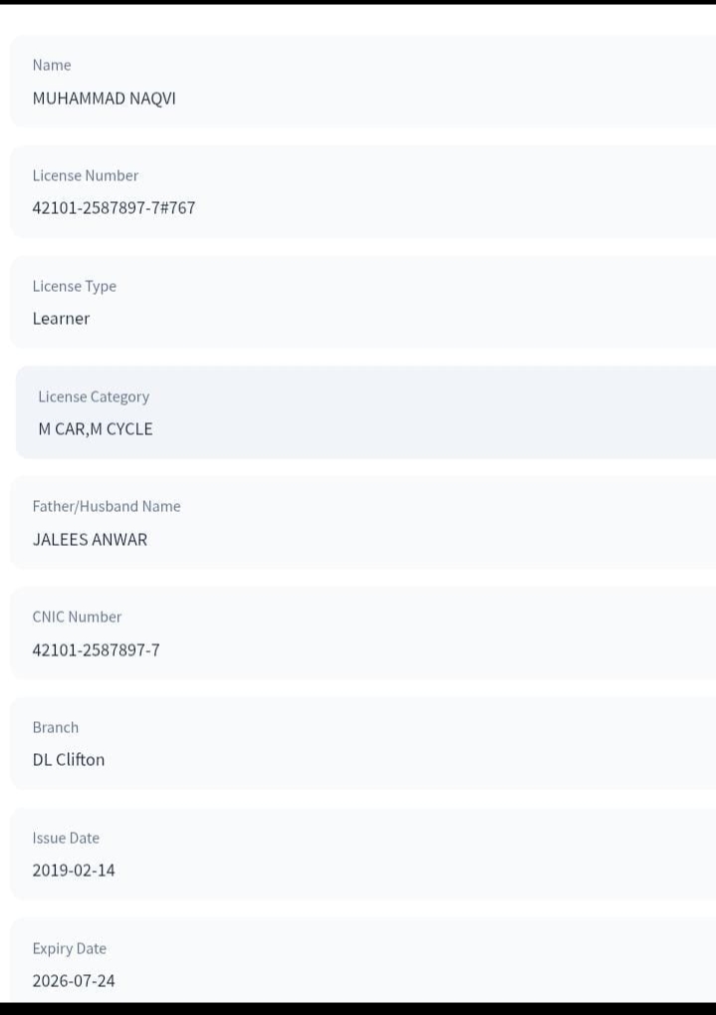Screen dimensions: 716x1015
Task: Click empty area of the Branch card
Action: coord(448,744)
